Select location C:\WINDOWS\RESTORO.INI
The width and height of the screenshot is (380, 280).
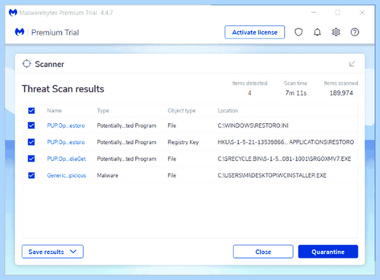click(253, 126)
